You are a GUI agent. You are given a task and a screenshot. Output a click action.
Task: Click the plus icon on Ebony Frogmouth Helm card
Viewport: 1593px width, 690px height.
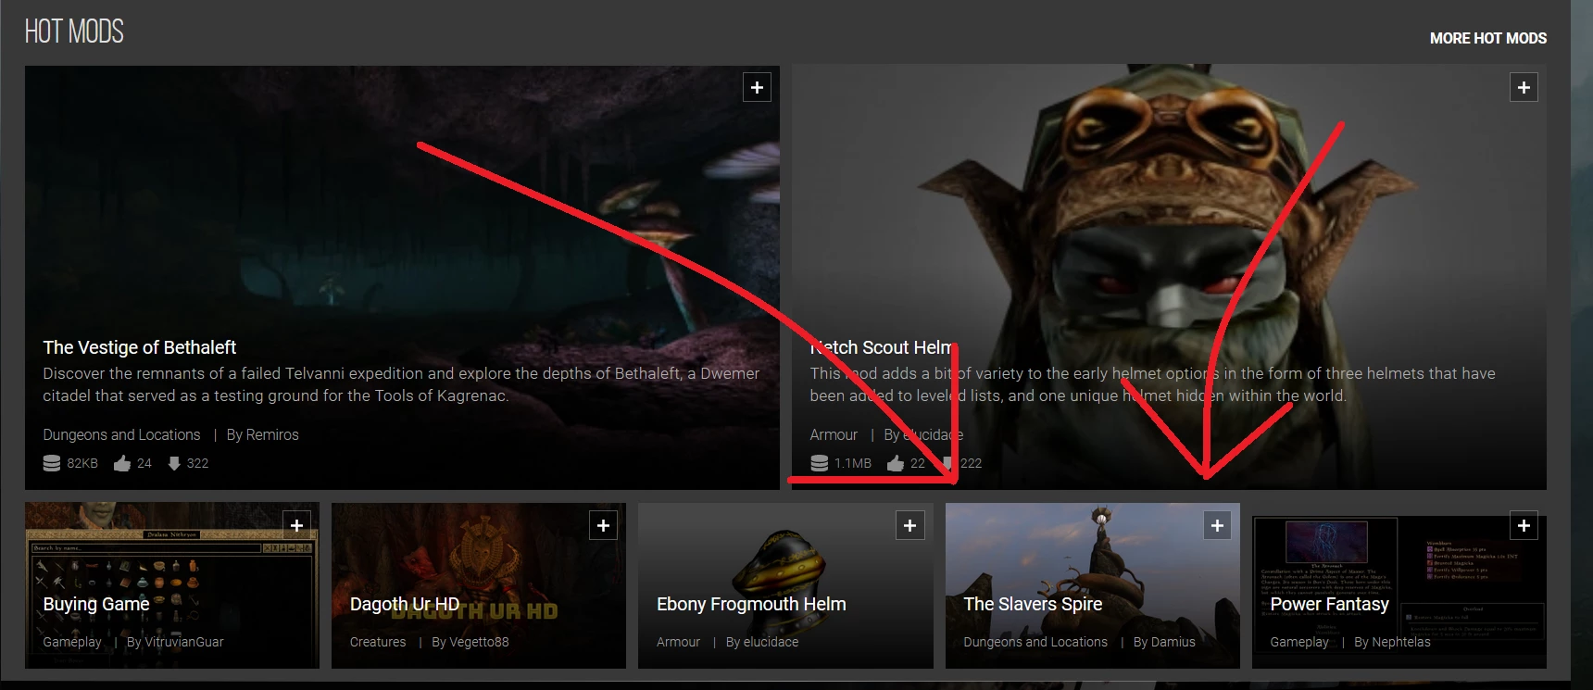click(x=909, y=525)
